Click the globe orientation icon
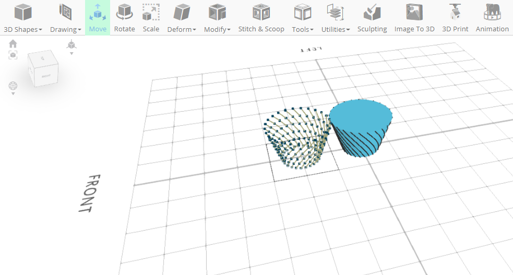The height and width of the screenshot is (275, 513). pyautogui.click(x=13, y=86)
